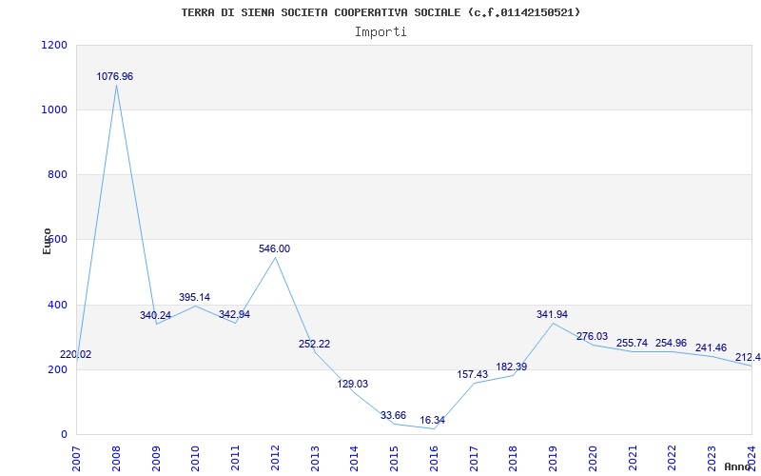Click the Euro y-axis label
Image resolution: width=761 pixels, height=476 pixels.
coord(47,241)
